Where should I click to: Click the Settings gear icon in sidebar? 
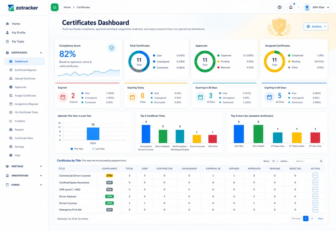coord(11,147)
